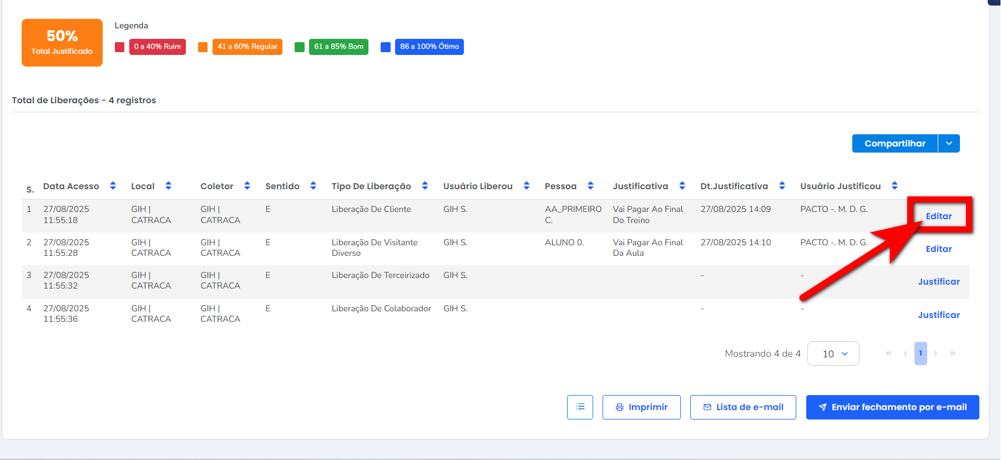
Task: Click the 50% Total Justificado card
Action: pos(62,43)
